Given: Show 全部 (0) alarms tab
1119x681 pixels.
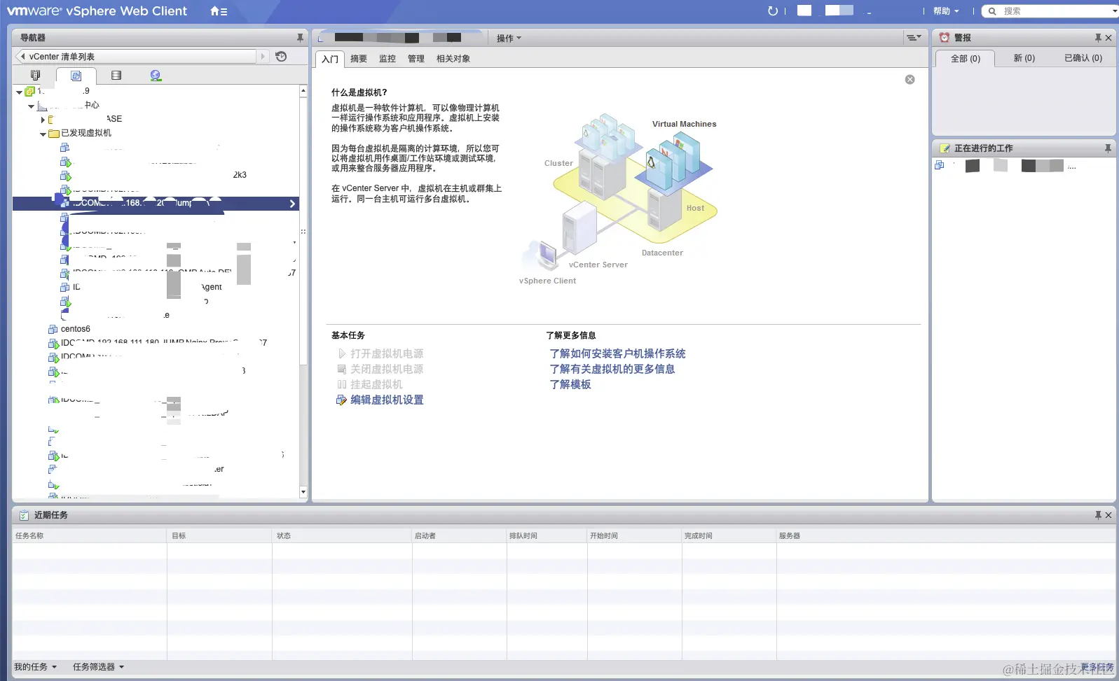Looking at the screenshot, I should pos(966,59).
